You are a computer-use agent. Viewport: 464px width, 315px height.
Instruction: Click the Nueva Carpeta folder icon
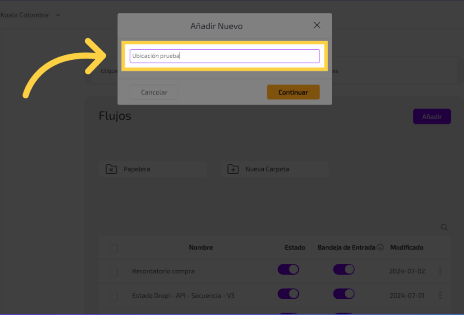coord(233,169)
